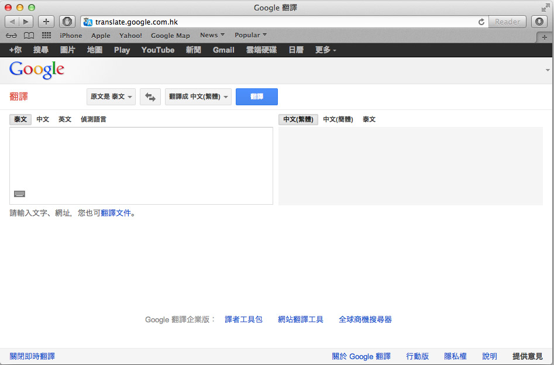
Task: Select 偵測語言 source option
Action: tap(93, 119)
